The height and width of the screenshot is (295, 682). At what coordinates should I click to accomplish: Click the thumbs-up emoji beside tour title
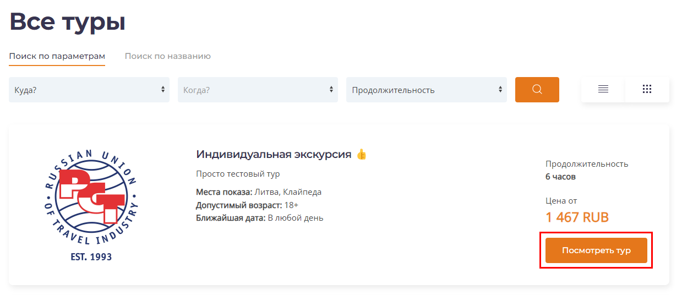361,154
